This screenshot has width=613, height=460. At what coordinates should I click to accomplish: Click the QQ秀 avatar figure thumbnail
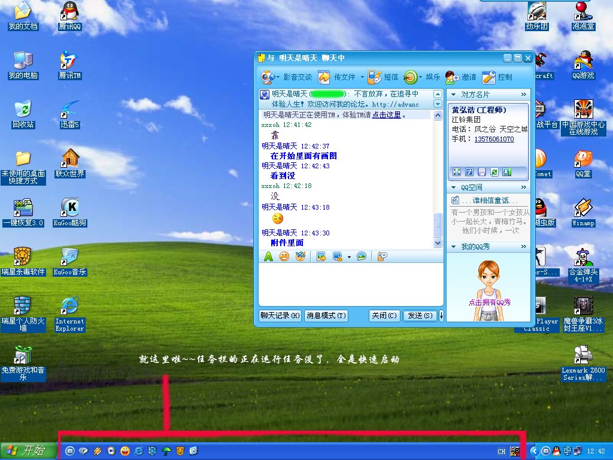(488, 290)
